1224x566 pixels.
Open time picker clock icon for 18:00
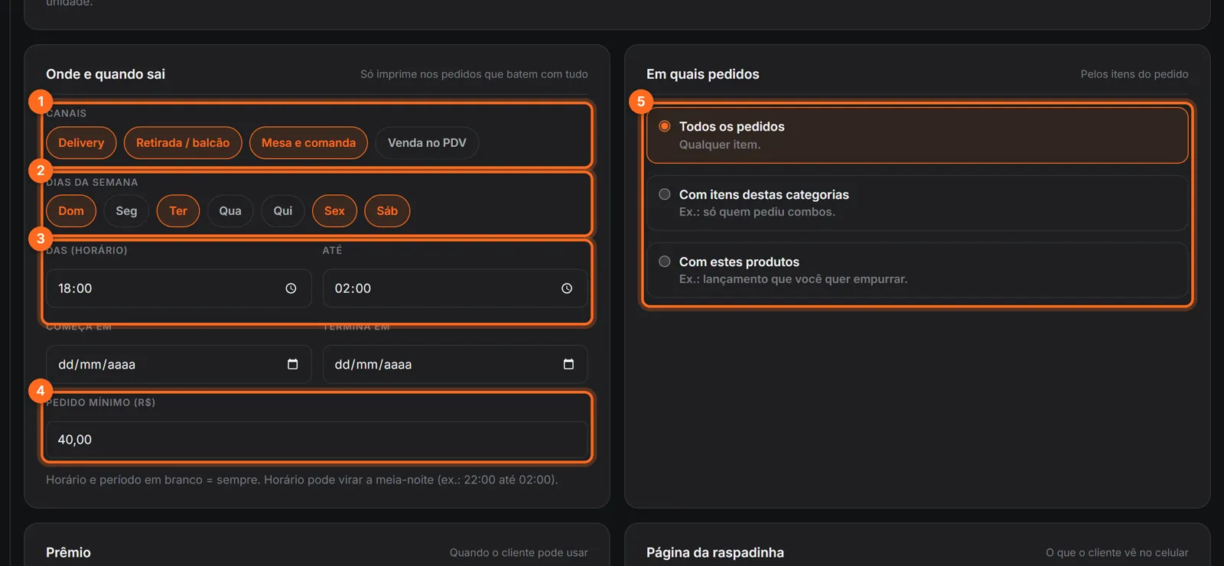pos(291,288)
